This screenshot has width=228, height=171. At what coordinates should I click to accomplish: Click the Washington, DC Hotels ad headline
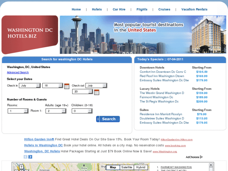coord(42,151)
